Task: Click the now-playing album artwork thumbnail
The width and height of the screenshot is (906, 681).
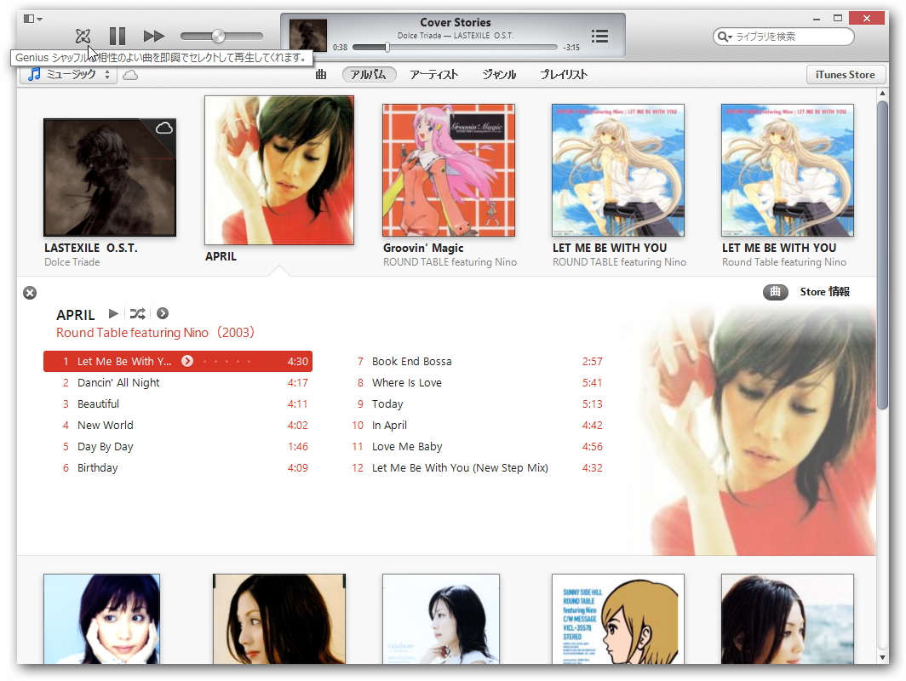Action: click(x=308, y=36)
